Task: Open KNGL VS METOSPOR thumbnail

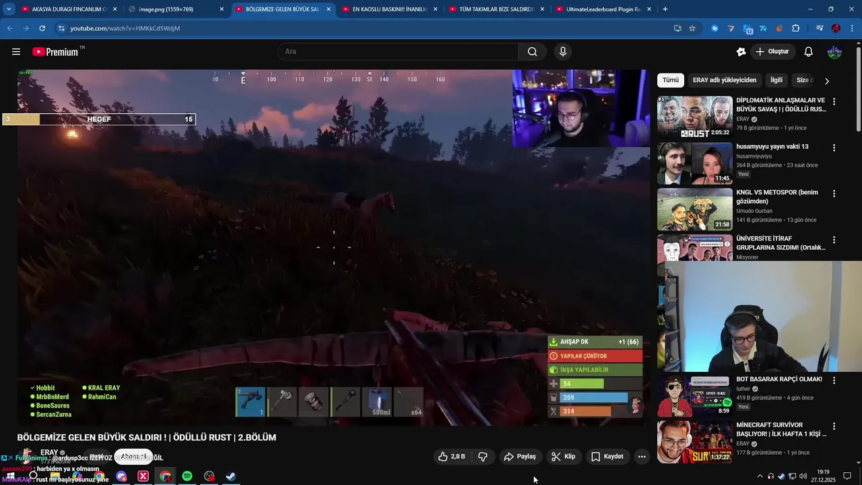Action: point(695,209)
